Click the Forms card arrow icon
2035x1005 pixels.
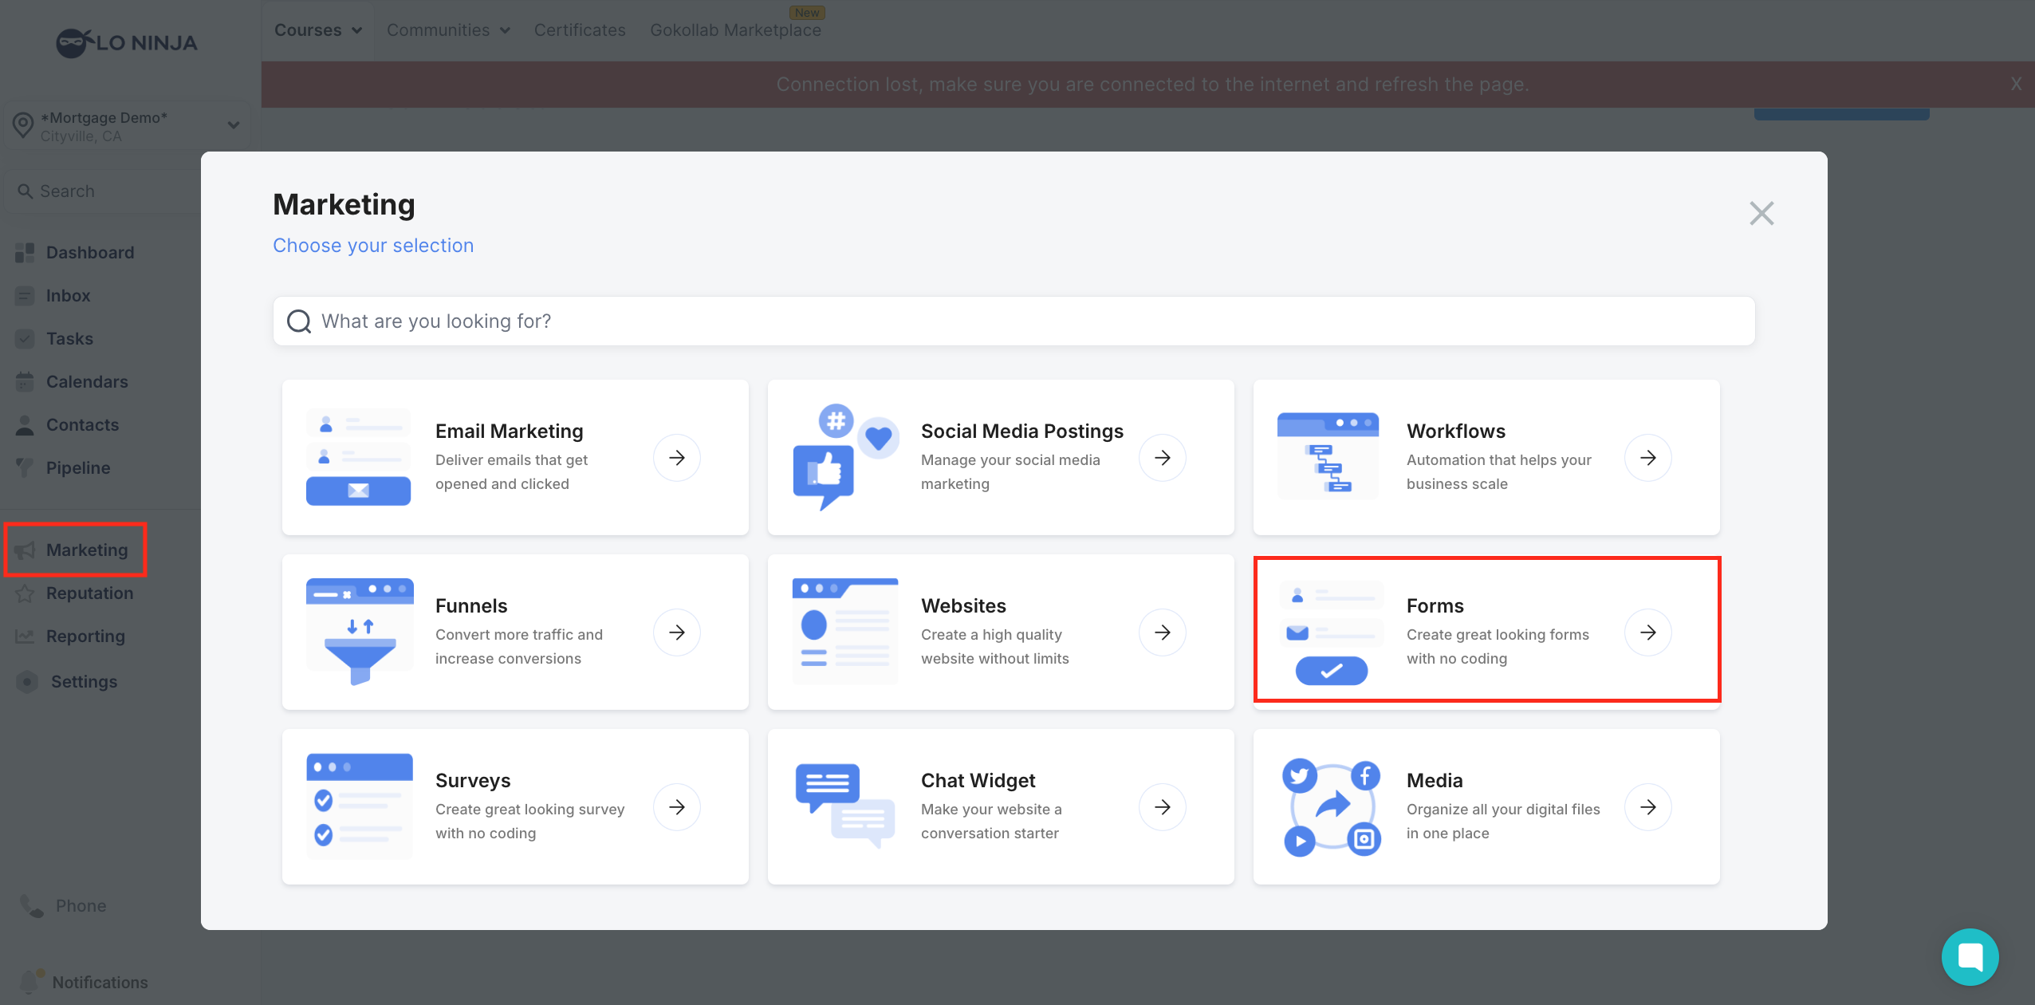1647,633
